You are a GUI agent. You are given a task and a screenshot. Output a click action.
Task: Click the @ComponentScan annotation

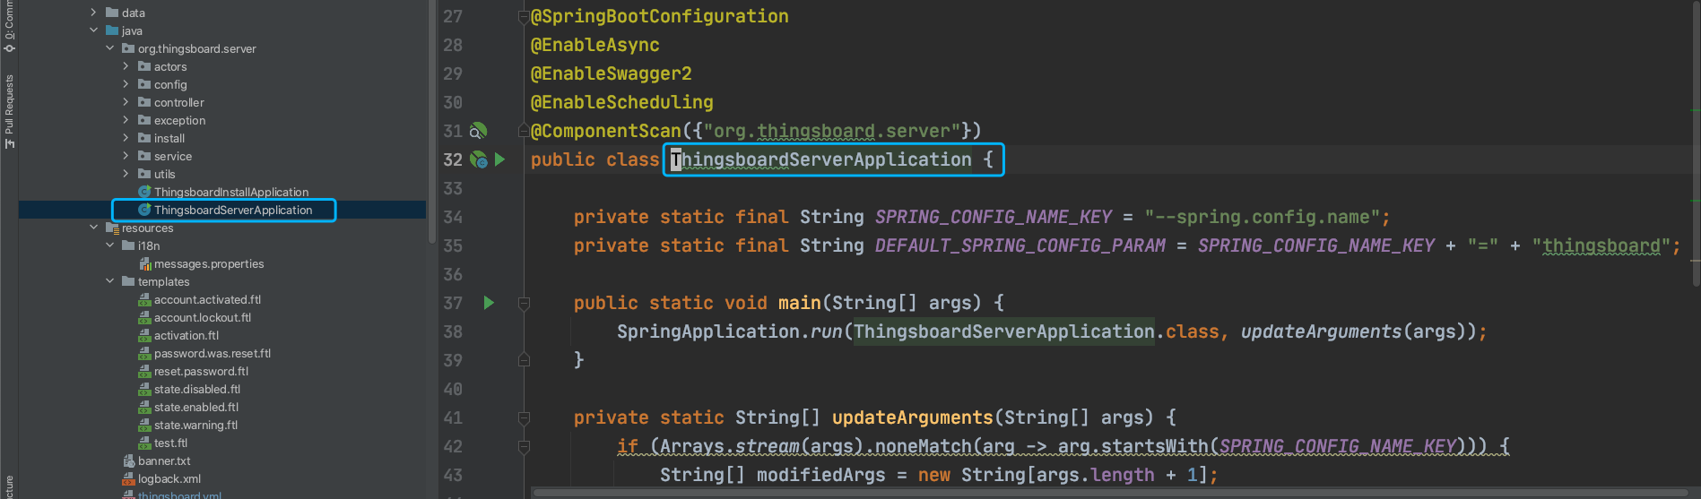606,131
